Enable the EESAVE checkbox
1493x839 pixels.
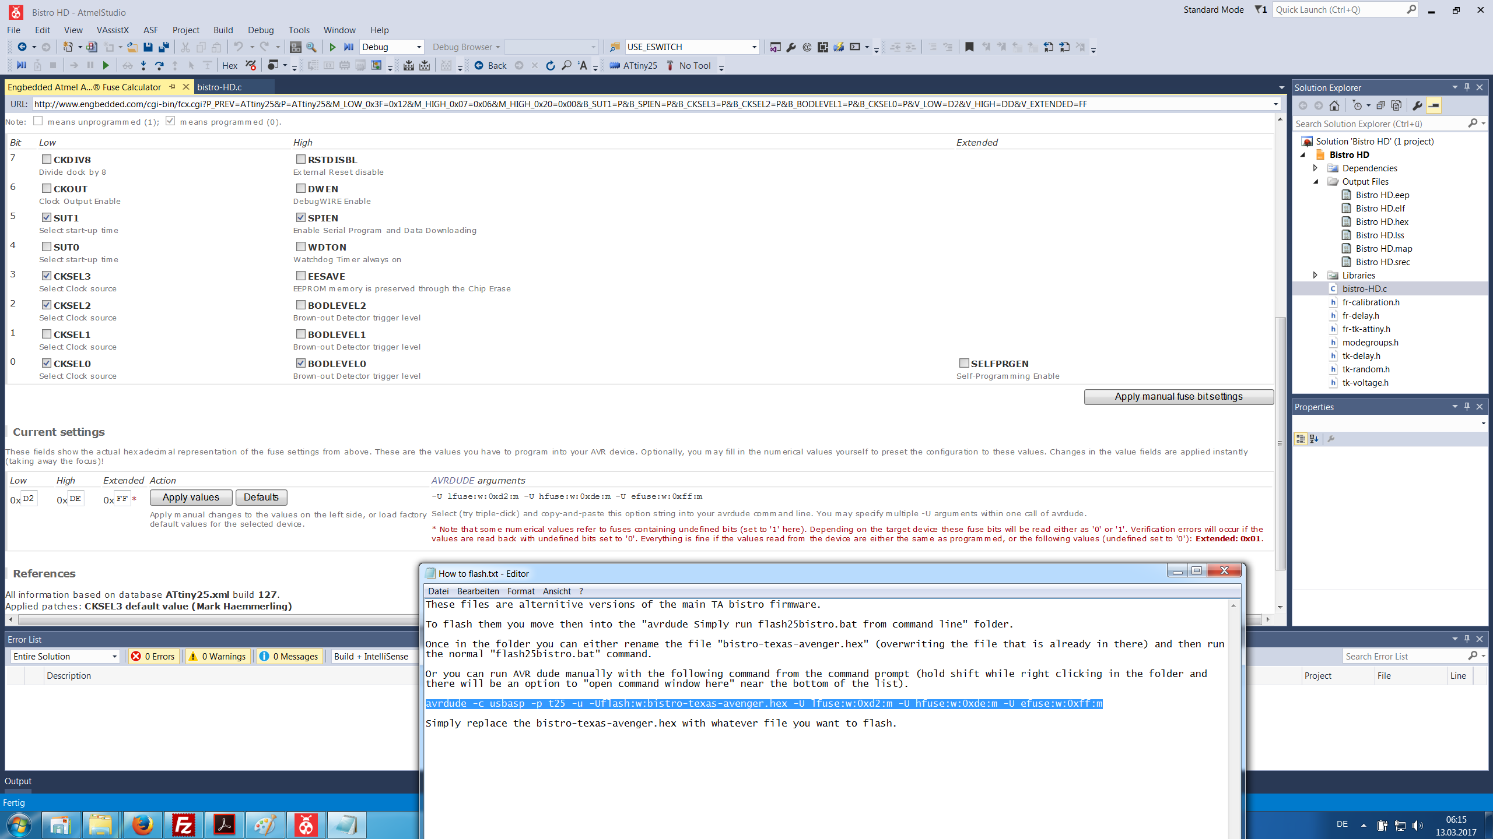click(301, 276)
